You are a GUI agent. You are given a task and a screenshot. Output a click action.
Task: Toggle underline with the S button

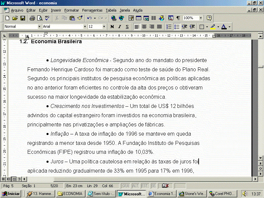127,27
